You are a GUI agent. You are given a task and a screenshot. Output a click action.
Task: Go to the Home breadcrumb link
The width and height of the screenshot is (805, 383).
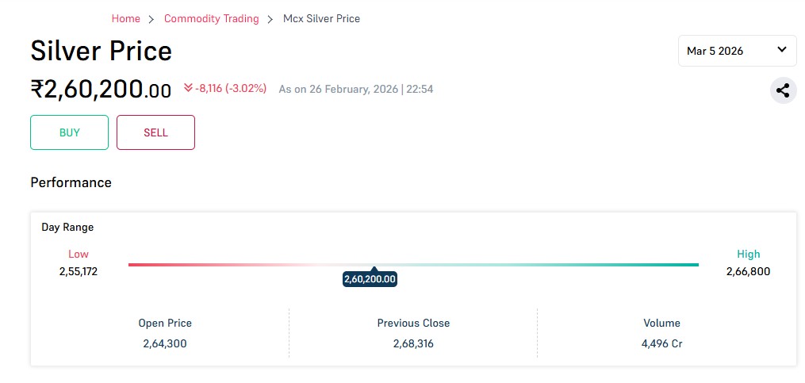125,18
